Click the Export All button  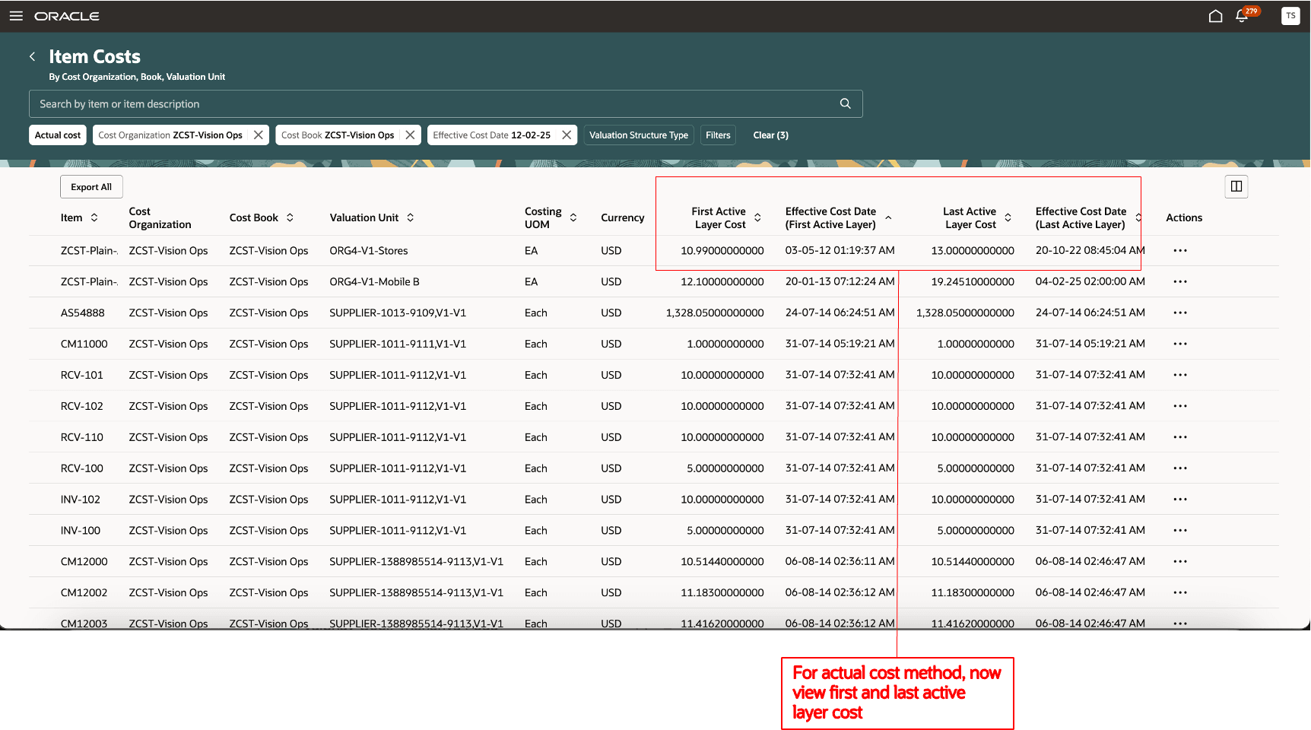[x=91, y=186]
